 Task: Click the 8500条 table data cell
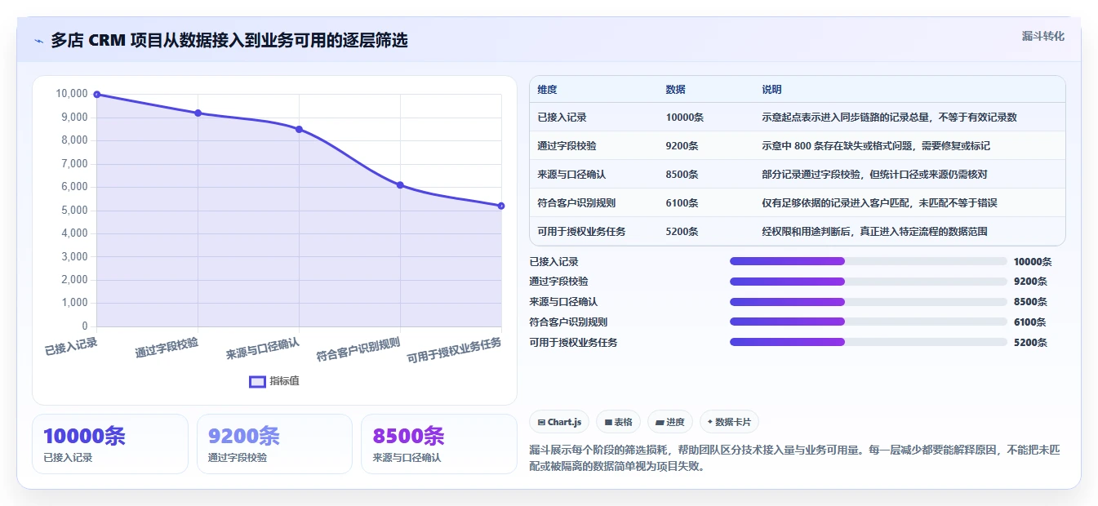[x=706, y=174]
